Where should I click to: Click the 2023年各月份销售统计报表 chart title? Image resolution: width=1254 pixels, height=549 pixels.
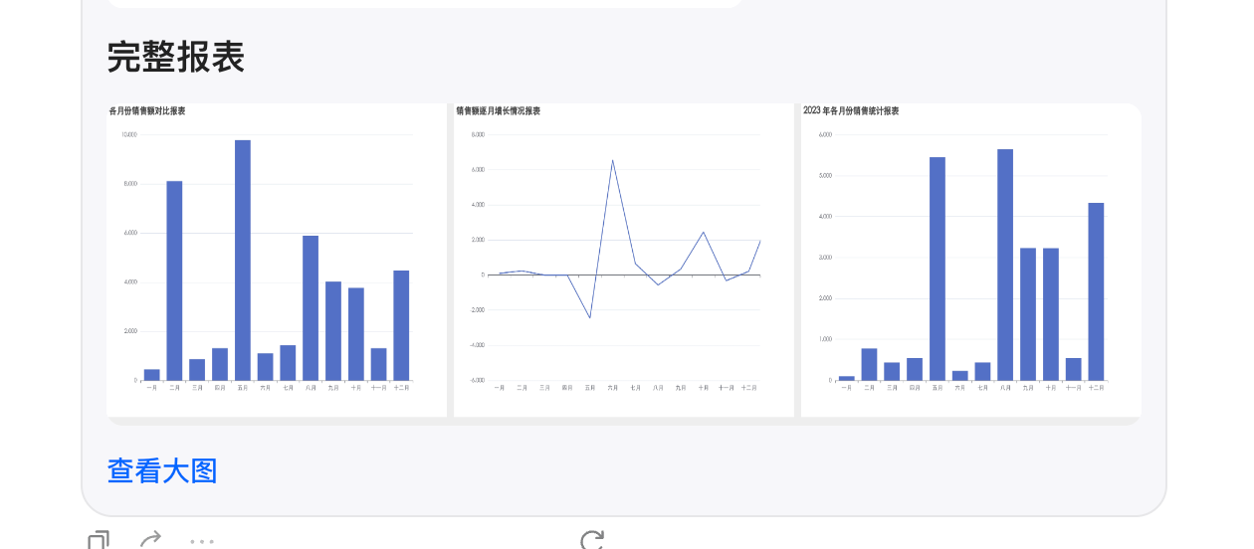click(851, 111)
